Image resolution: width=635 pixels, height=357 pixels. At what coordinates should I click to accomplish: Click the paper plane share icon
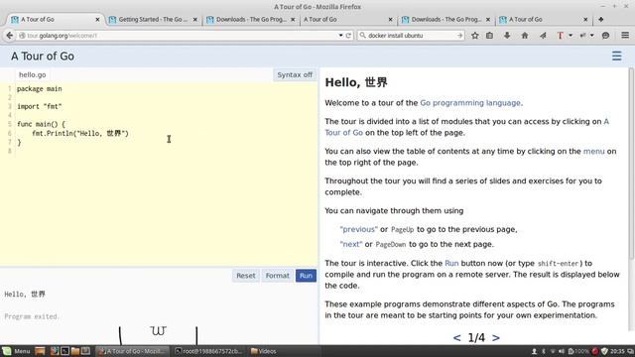[x=543, y=36]
